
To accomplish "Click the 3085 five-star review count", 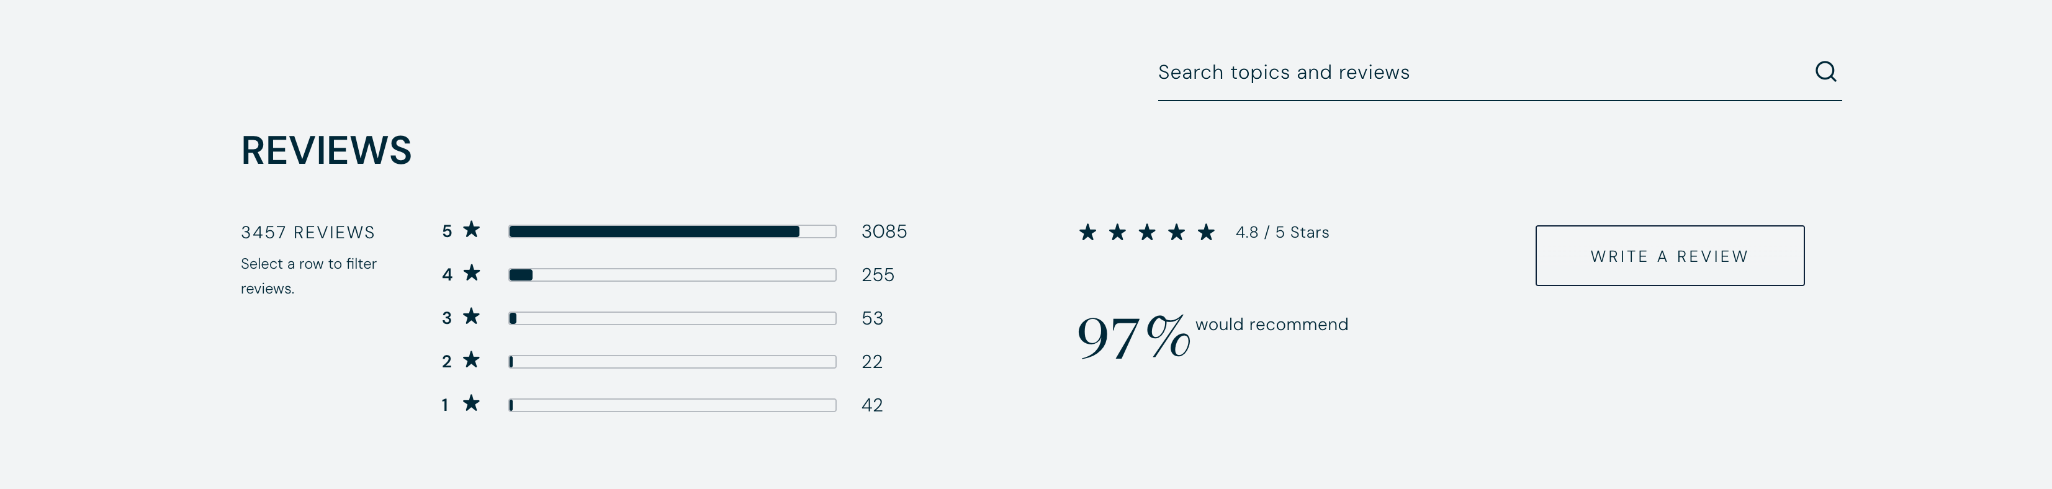I will coord(884,231).
